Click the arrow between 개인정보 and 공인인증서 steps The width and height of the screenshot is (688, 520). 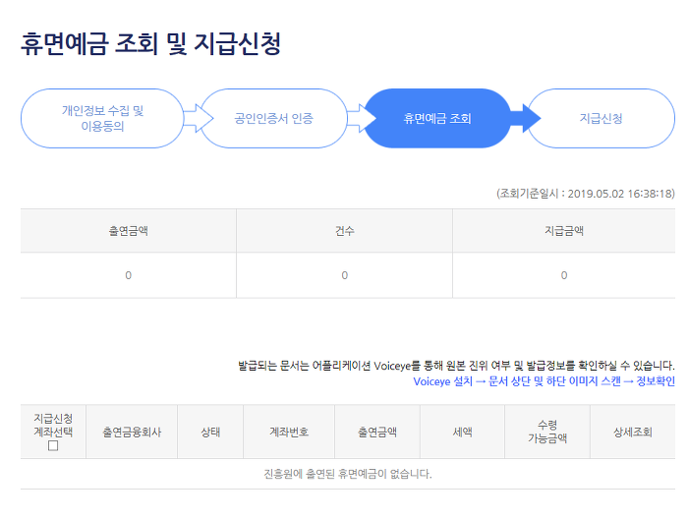198,118
